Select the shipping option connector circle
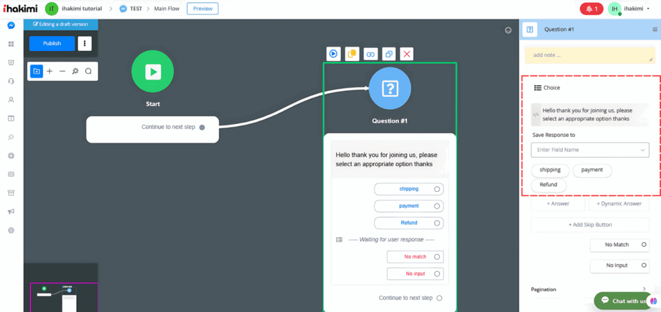The image size is (661, 312). (x=437, y=189)
